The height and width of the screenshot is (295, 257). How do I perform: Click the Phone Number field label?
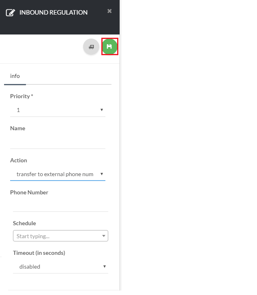[29, 192]
